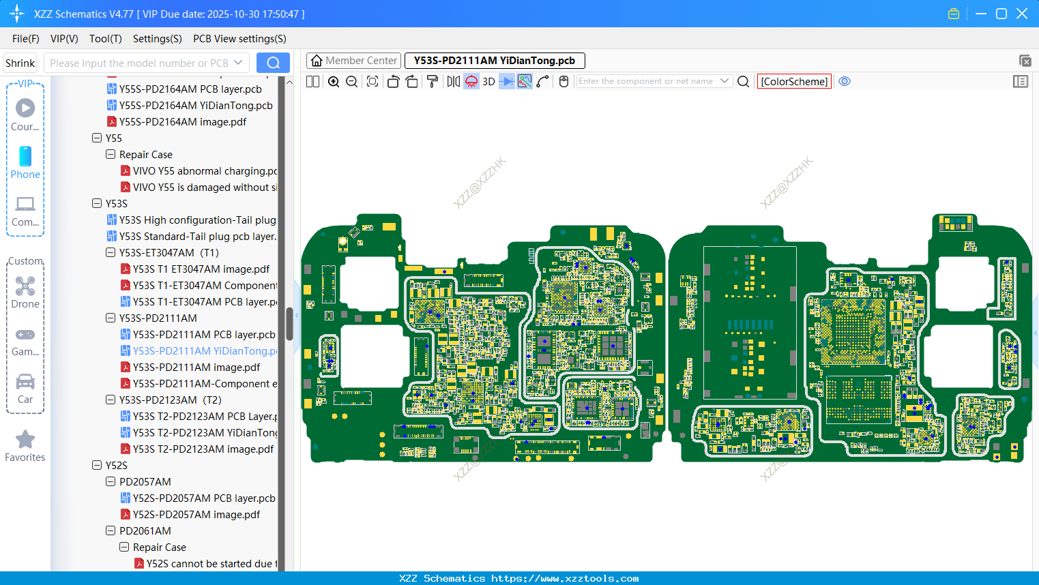Collapse the Y53S tree node
This screenshot has width=1039, height=585.
tap(97, 203)
